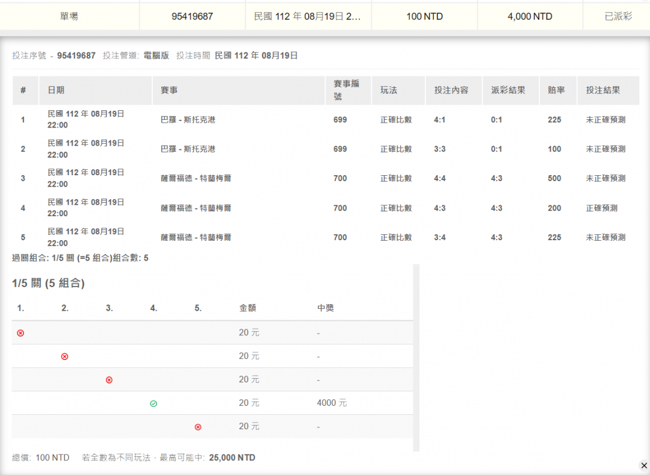Click the 過關組合 summary line
The height and width of the screenshot is (475, 650).
pyautogui.click(x=80, y=258)
